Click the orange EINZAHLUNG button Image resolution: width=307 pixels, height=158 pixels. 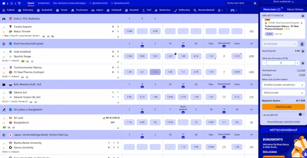pyautogui.click(x=283, y=107)
